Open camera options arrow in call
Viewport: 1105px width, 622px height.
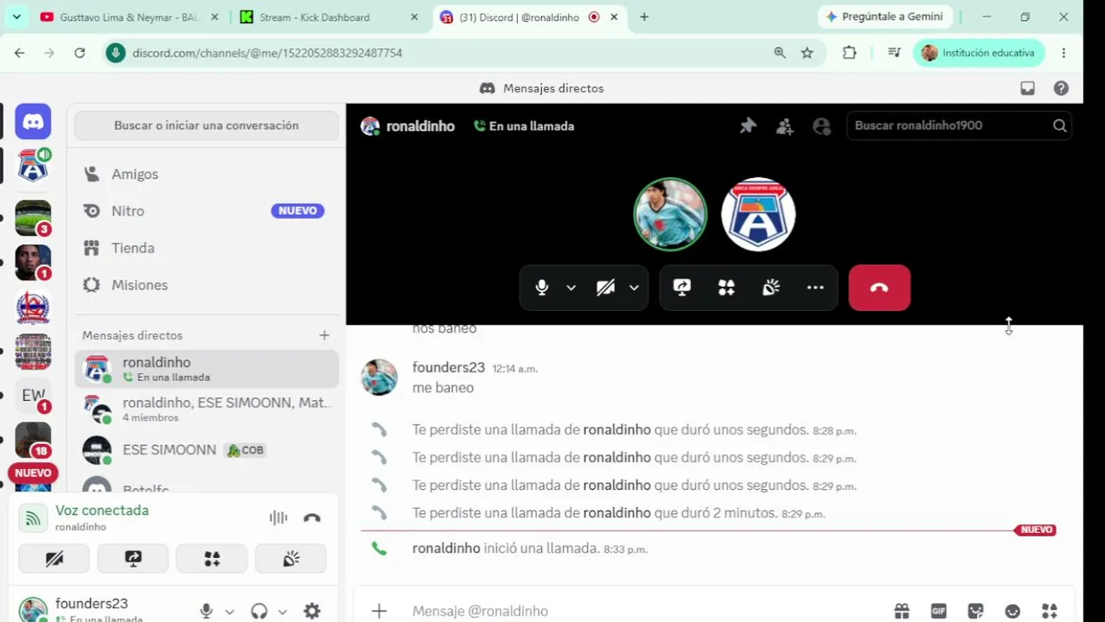coord(634,288)
